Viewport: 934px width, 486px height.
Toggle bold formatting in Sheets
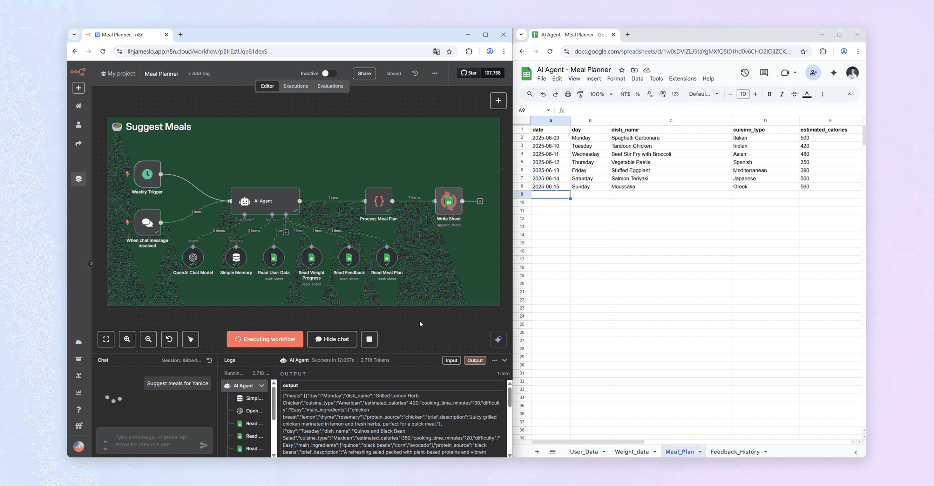point(769,94)
